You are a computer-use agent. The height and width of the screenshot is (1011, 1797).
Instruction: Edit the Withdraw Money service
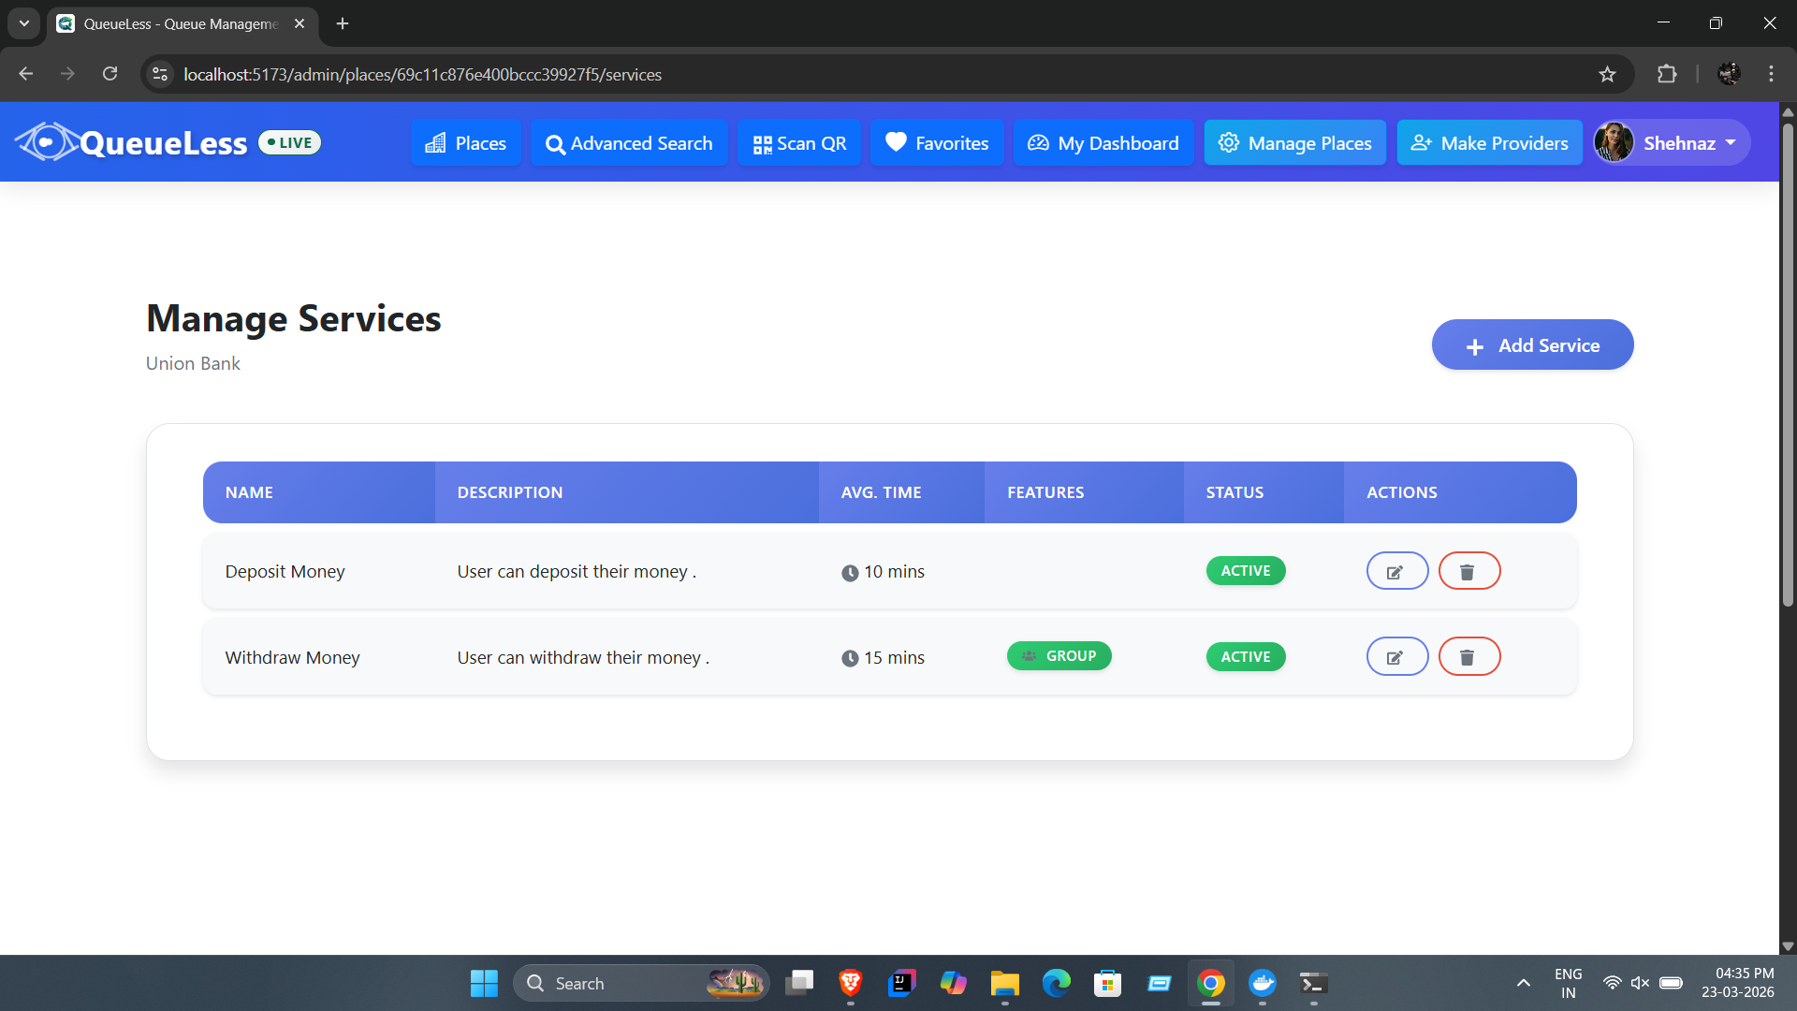[x=1396, y=657]
